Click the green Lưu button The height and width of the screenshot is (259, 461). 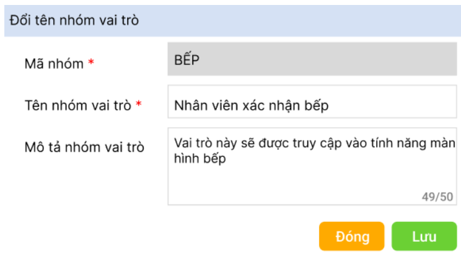(424, 236)
